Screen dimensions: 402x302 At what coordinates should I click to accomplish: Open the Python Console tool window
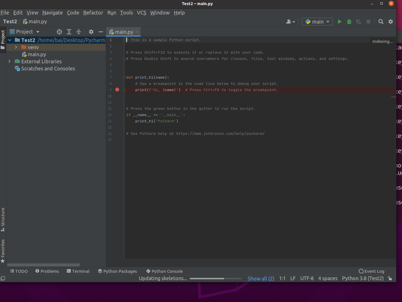click(x=164, y=271)
